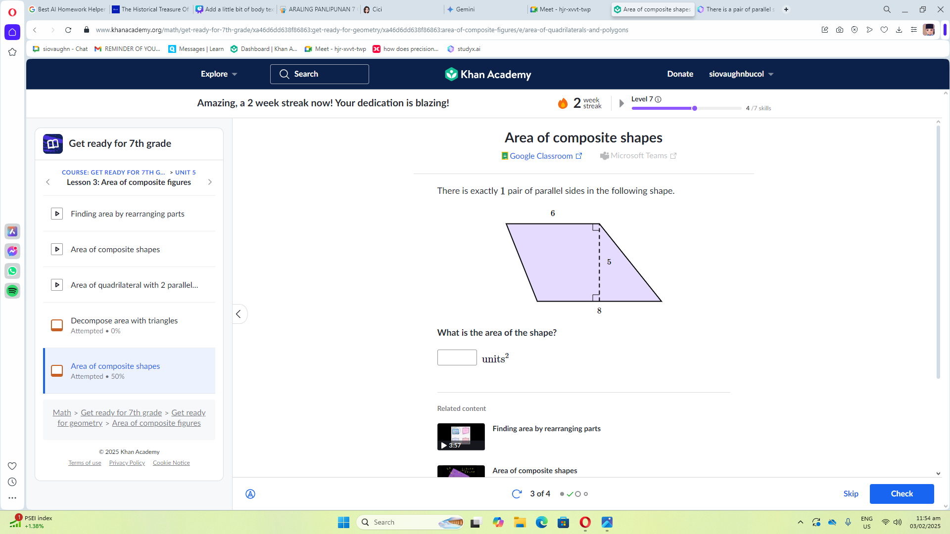The height and width of the screenshot is (534, 950).
Task: Click the Khan Academy Search field
Action: (319, 74)
